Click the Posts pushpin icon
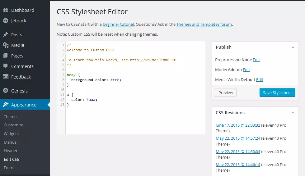Image resolution: width=305 pixels, height=176 pixels. [6, 34]
